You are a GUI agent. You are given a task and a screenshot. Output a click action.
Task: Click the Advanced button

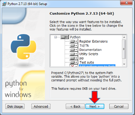click(41, 106)
